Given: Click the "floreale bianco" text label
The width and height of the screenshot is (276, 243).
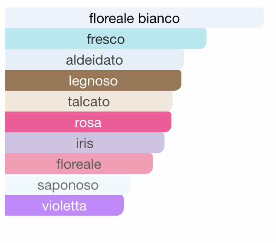Looking at the screenshot, I should click(135, 18).
